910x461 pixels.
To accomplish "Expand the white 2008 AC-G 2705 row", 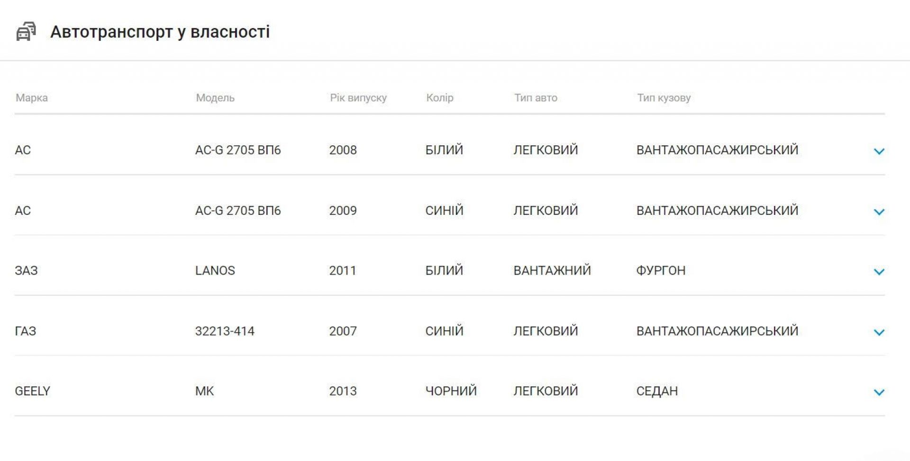I will (x=879, y=151).
